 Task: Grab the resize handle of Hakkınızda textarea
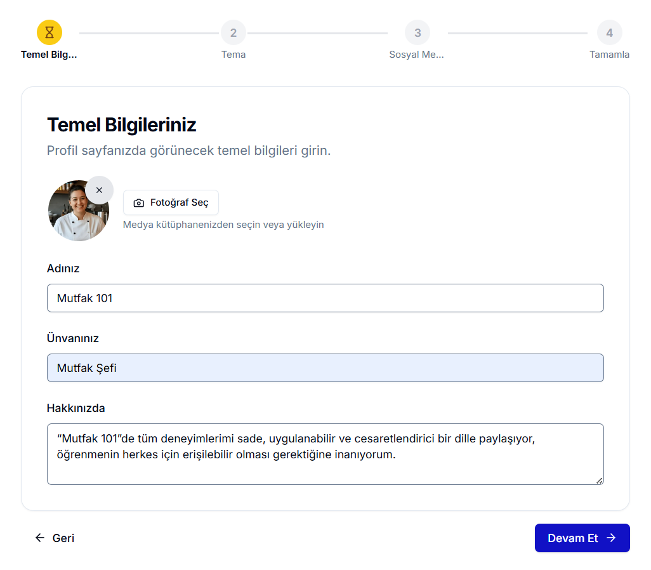point(599,481)
